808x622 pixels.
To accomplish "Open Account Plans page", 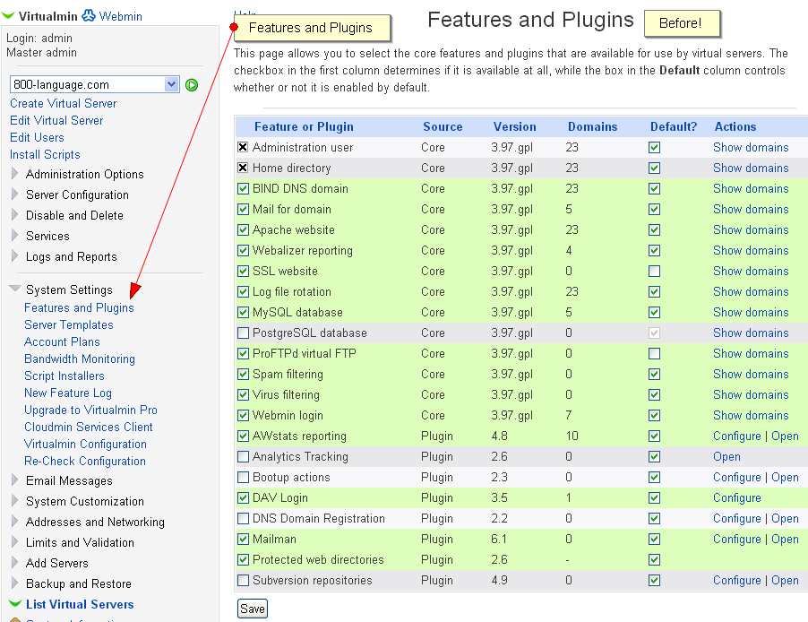I will [62, 341].
